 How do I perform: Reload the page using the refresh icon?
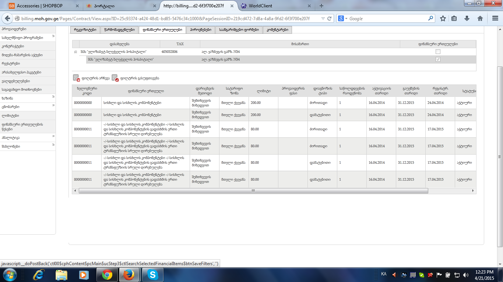pos(330,18)
